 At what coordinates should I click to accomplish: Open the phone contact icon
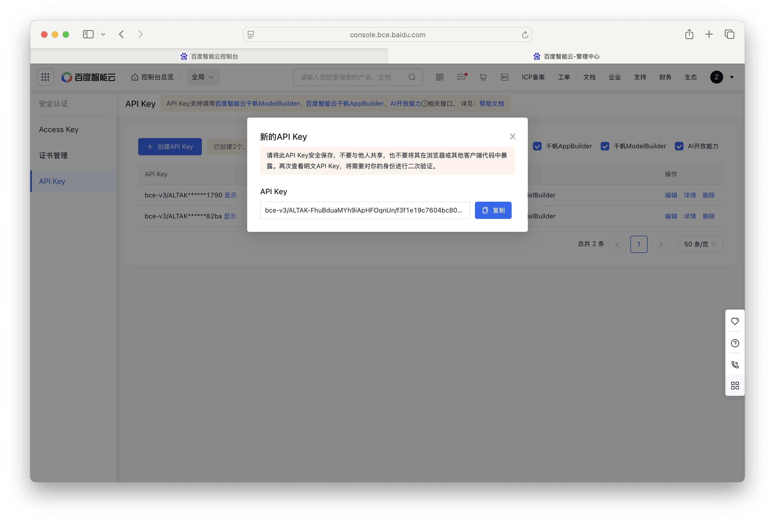pos(735,364)
